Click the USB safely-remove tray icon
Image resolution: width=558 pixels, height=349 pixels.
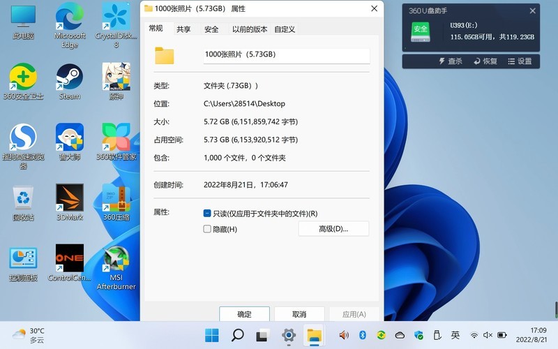(437, 335)
